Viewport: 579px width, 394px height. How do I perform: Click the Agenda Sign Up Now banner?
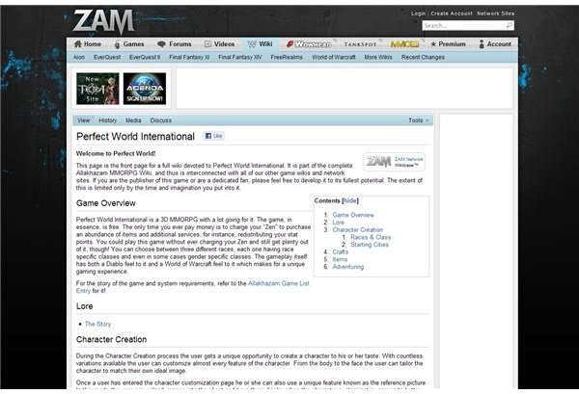pyautogui.click(x=145, y=89)
